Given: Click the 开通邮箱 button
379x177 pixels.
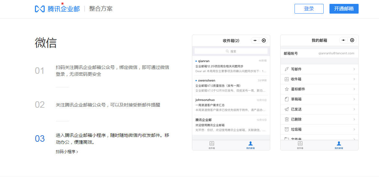Looking at the screenshot, I should point(344,9).
